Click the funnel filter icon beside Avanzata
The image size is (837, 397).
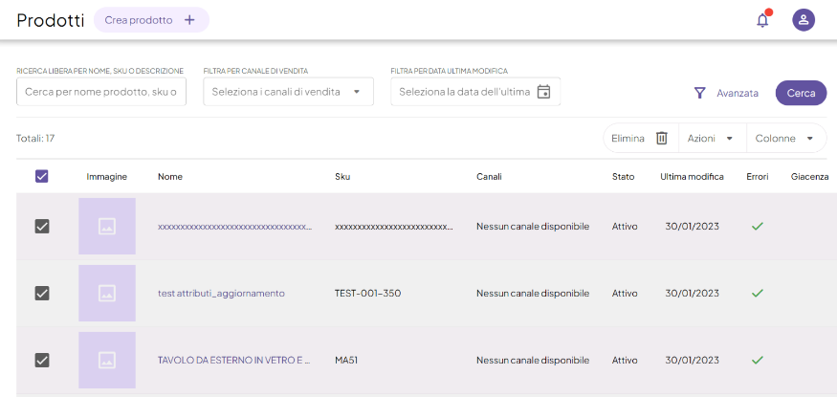pyautogui.click(x=699, y=93)
